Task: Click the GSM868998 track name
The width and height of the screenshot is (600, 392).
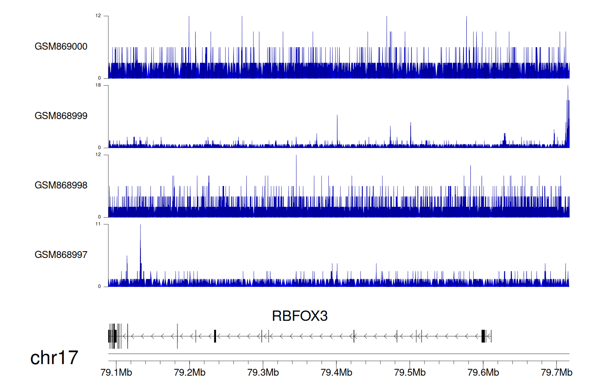Action: click(x=61, y=185)
